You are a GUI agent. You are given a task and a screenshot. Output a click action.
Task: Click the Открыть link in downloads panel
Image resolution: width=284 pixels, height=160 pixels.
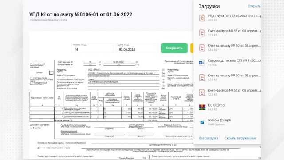[254, 6]
